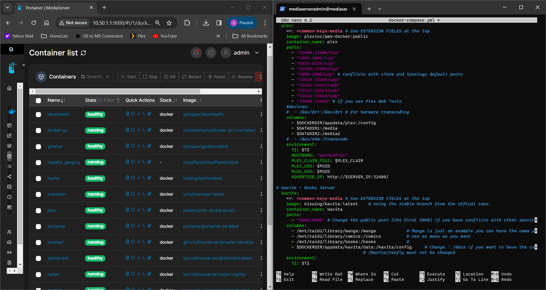Open terminal new-tab dropdown arrow
Viewport: 546px width, 290px height.
380,9
